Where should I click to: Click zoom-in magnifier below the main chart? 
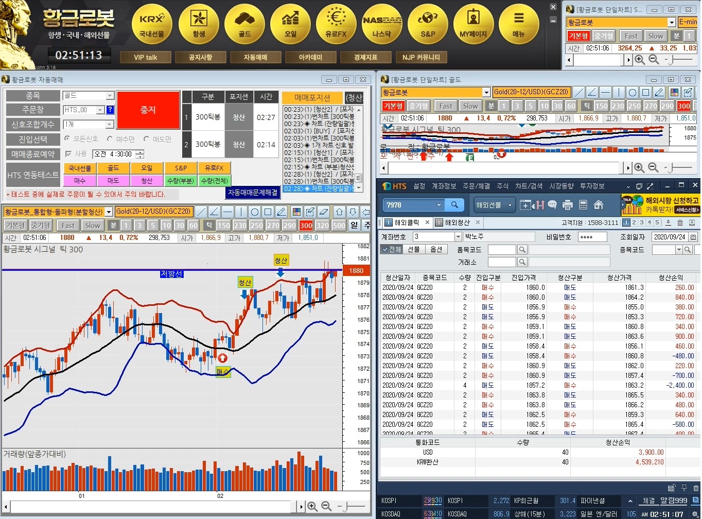[312, 507]
